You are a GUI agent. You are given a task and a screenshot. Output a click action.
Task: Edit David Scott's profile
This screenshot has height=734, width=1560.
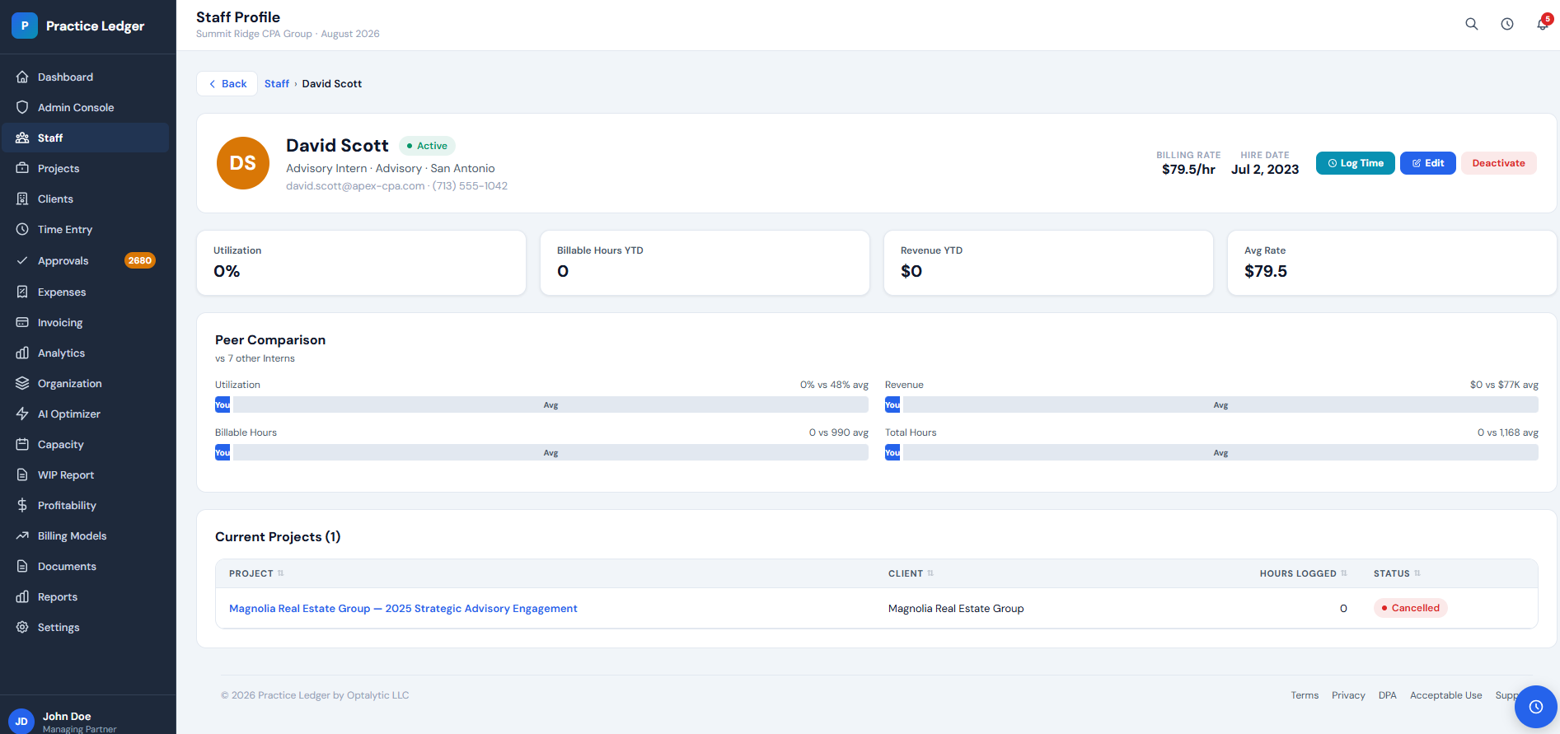pos(1427,163)
